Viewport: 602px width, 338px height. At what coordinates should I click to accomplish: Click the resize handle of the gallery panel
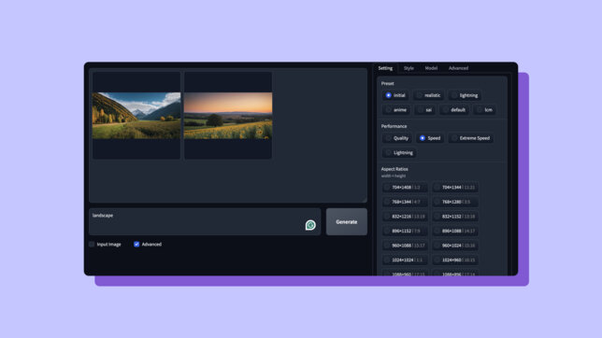pos(364,200)
